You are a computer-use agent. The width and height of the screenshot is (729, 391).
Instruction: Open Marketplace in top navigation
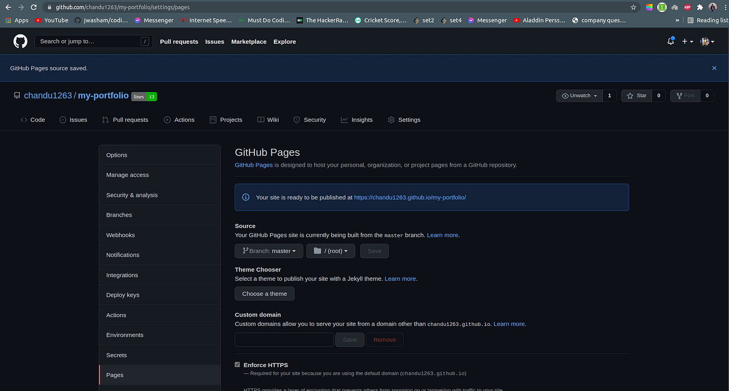tap(249, 42)
